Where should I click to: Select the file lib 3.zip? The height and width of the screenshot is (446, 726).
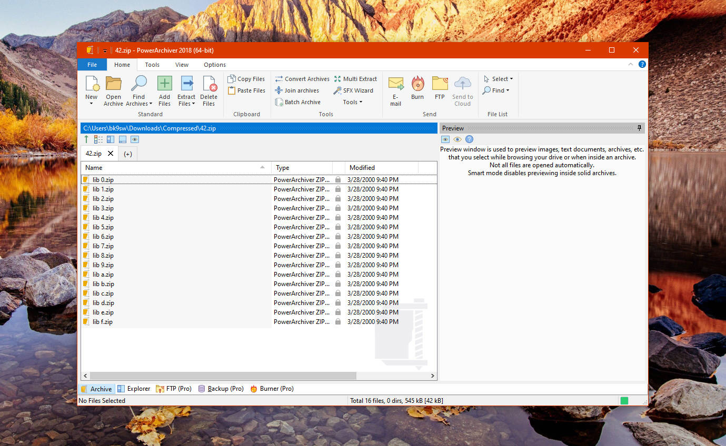tap(103, 208)
